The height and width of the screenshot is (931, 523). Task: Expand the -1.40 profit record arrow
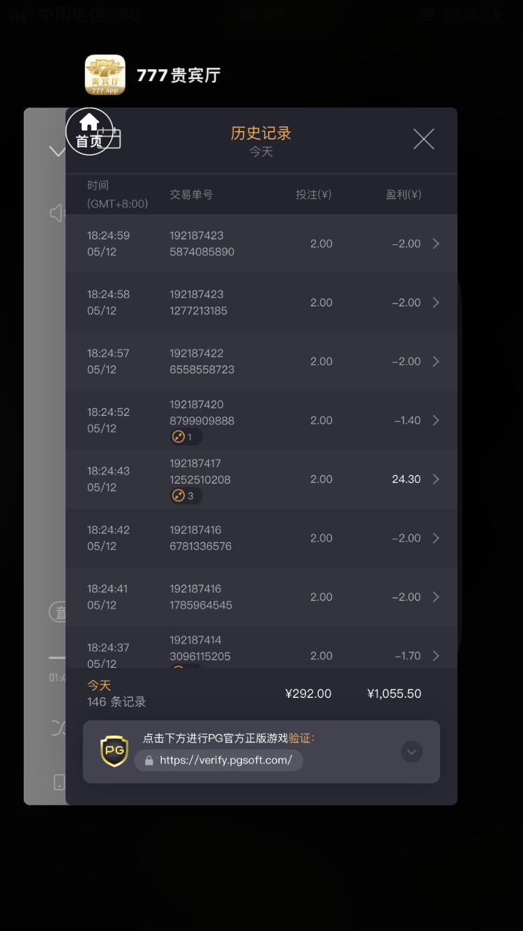pyautogui.click(x=436, y=420)
